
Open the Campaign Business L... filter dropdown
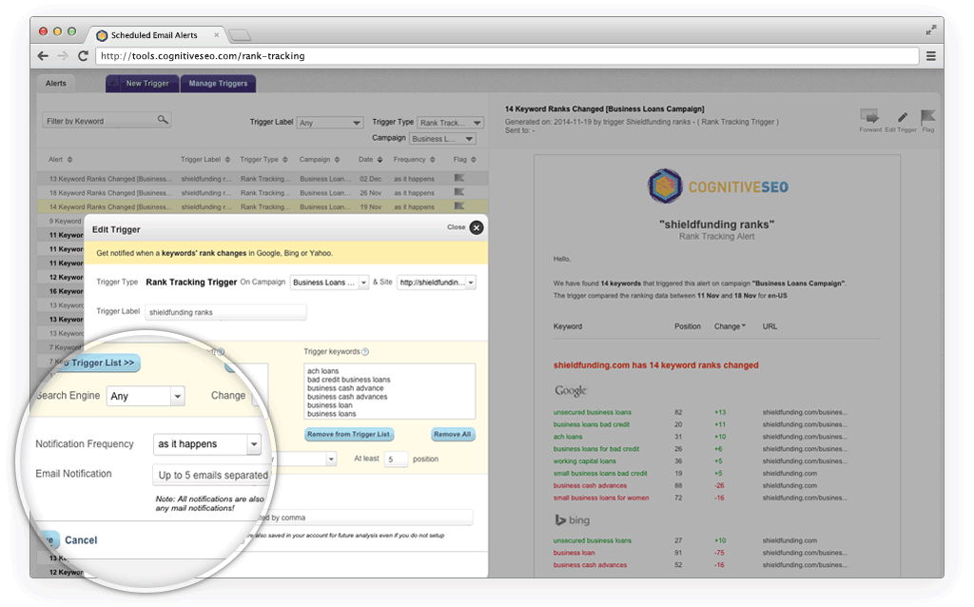442,139
